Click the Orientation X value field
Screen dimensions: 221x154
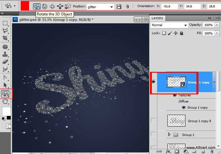pyautogui.click(x=169, y=6)
